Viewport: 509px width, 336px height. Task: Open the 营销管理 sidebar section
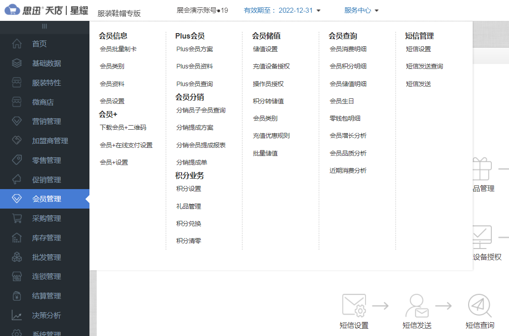point(45,121)
